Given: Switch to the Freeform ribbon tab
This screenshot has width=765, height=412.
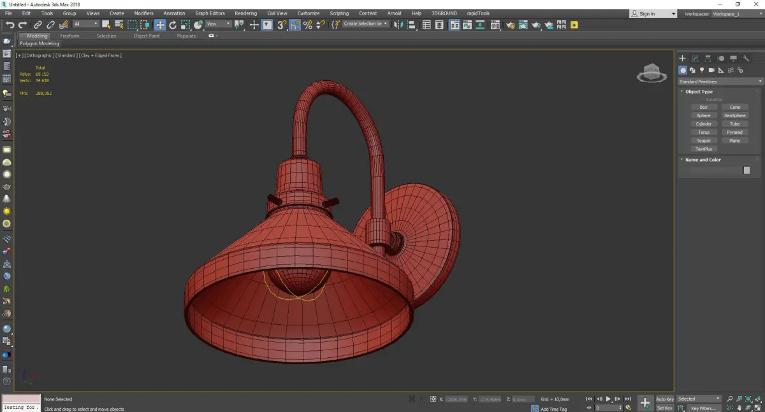Looking at the screenshot, I should (69, 36).
